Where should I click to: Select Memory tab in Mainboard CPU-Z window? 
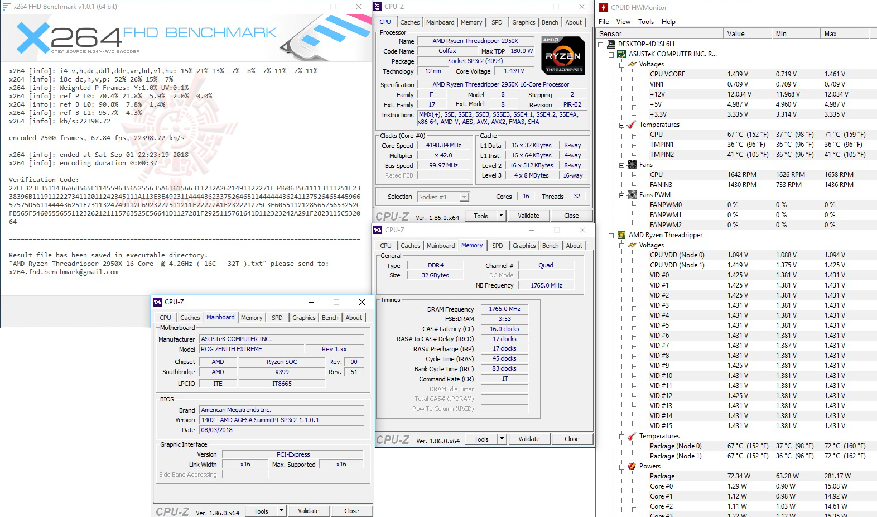click(252, 318)
